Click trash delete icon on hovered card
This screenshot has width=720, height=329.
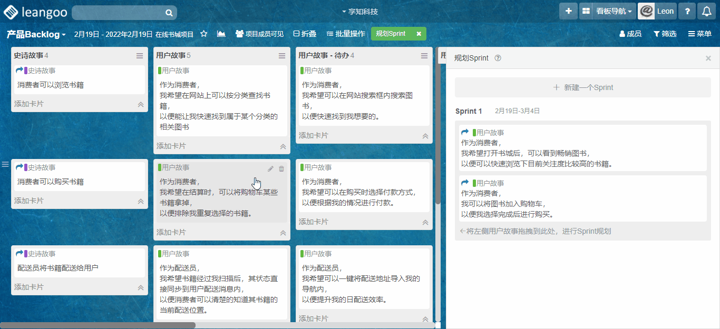[x=281, y=168]
